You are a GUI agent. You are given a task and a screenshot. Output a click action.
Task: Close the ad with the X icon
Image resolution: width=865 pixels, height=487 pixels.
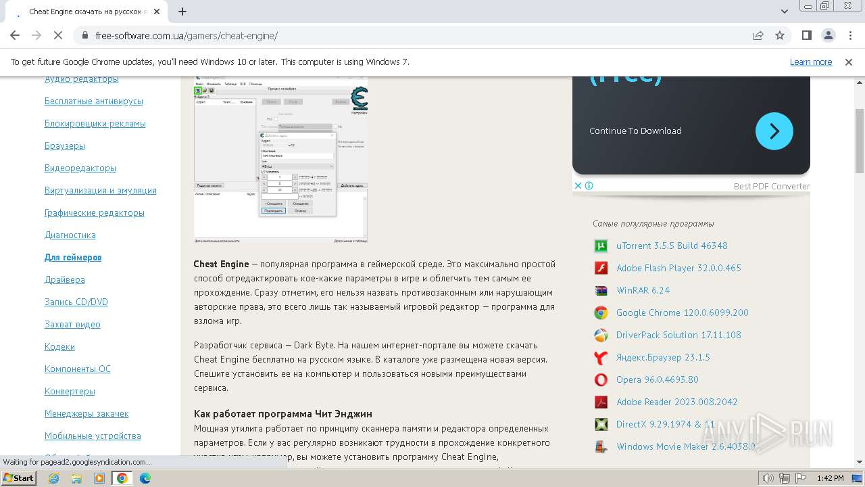(x=578, y=185)
